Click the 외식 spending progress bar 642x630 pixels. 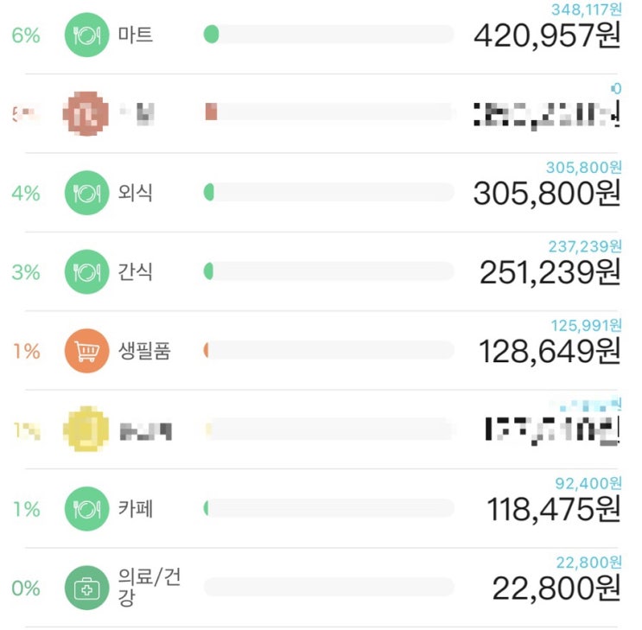coord(329,192)
